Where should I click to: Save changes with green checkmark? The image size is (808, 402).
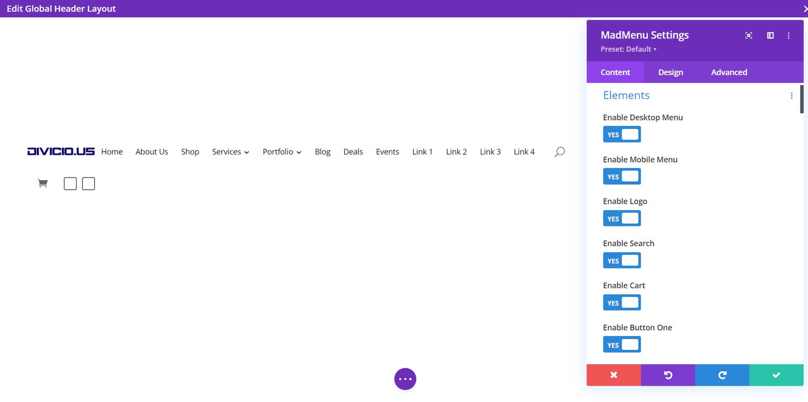pyautogui.click(x=776, y=375)
